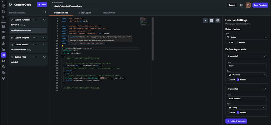Open the Test Function tab

pyautogui.click(x=108, y=13)
